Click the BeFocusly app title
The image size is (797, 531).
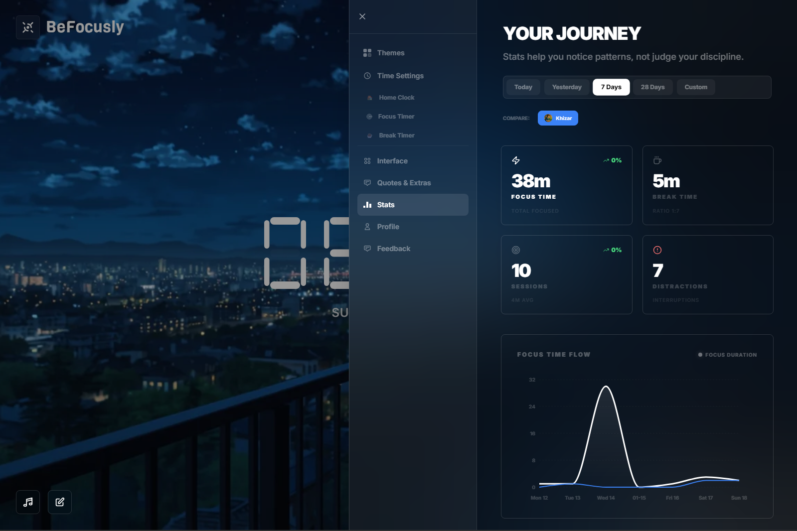[85, 27]
